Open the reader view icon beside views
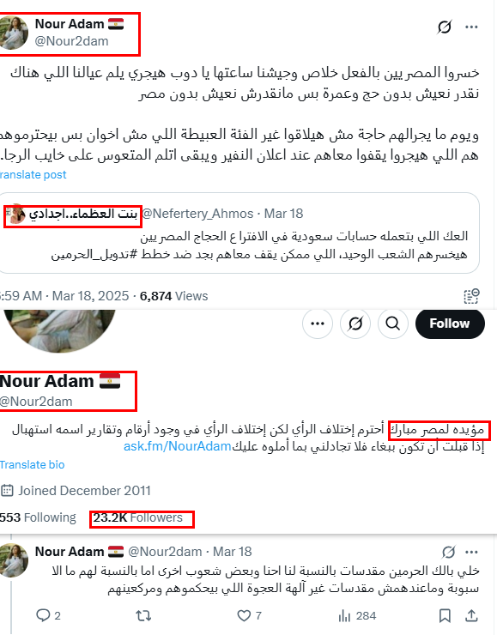The height and width of the screenshot is (635, 497). 471,296
